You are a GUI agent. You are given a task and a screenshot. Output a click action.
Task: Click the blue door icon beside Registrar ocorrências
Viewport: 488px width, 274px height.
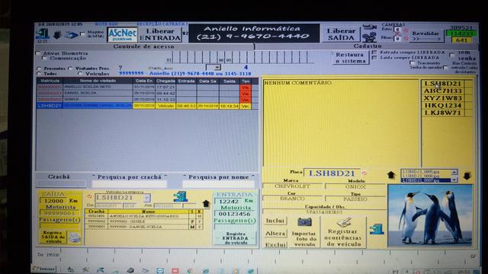point(377,229)
